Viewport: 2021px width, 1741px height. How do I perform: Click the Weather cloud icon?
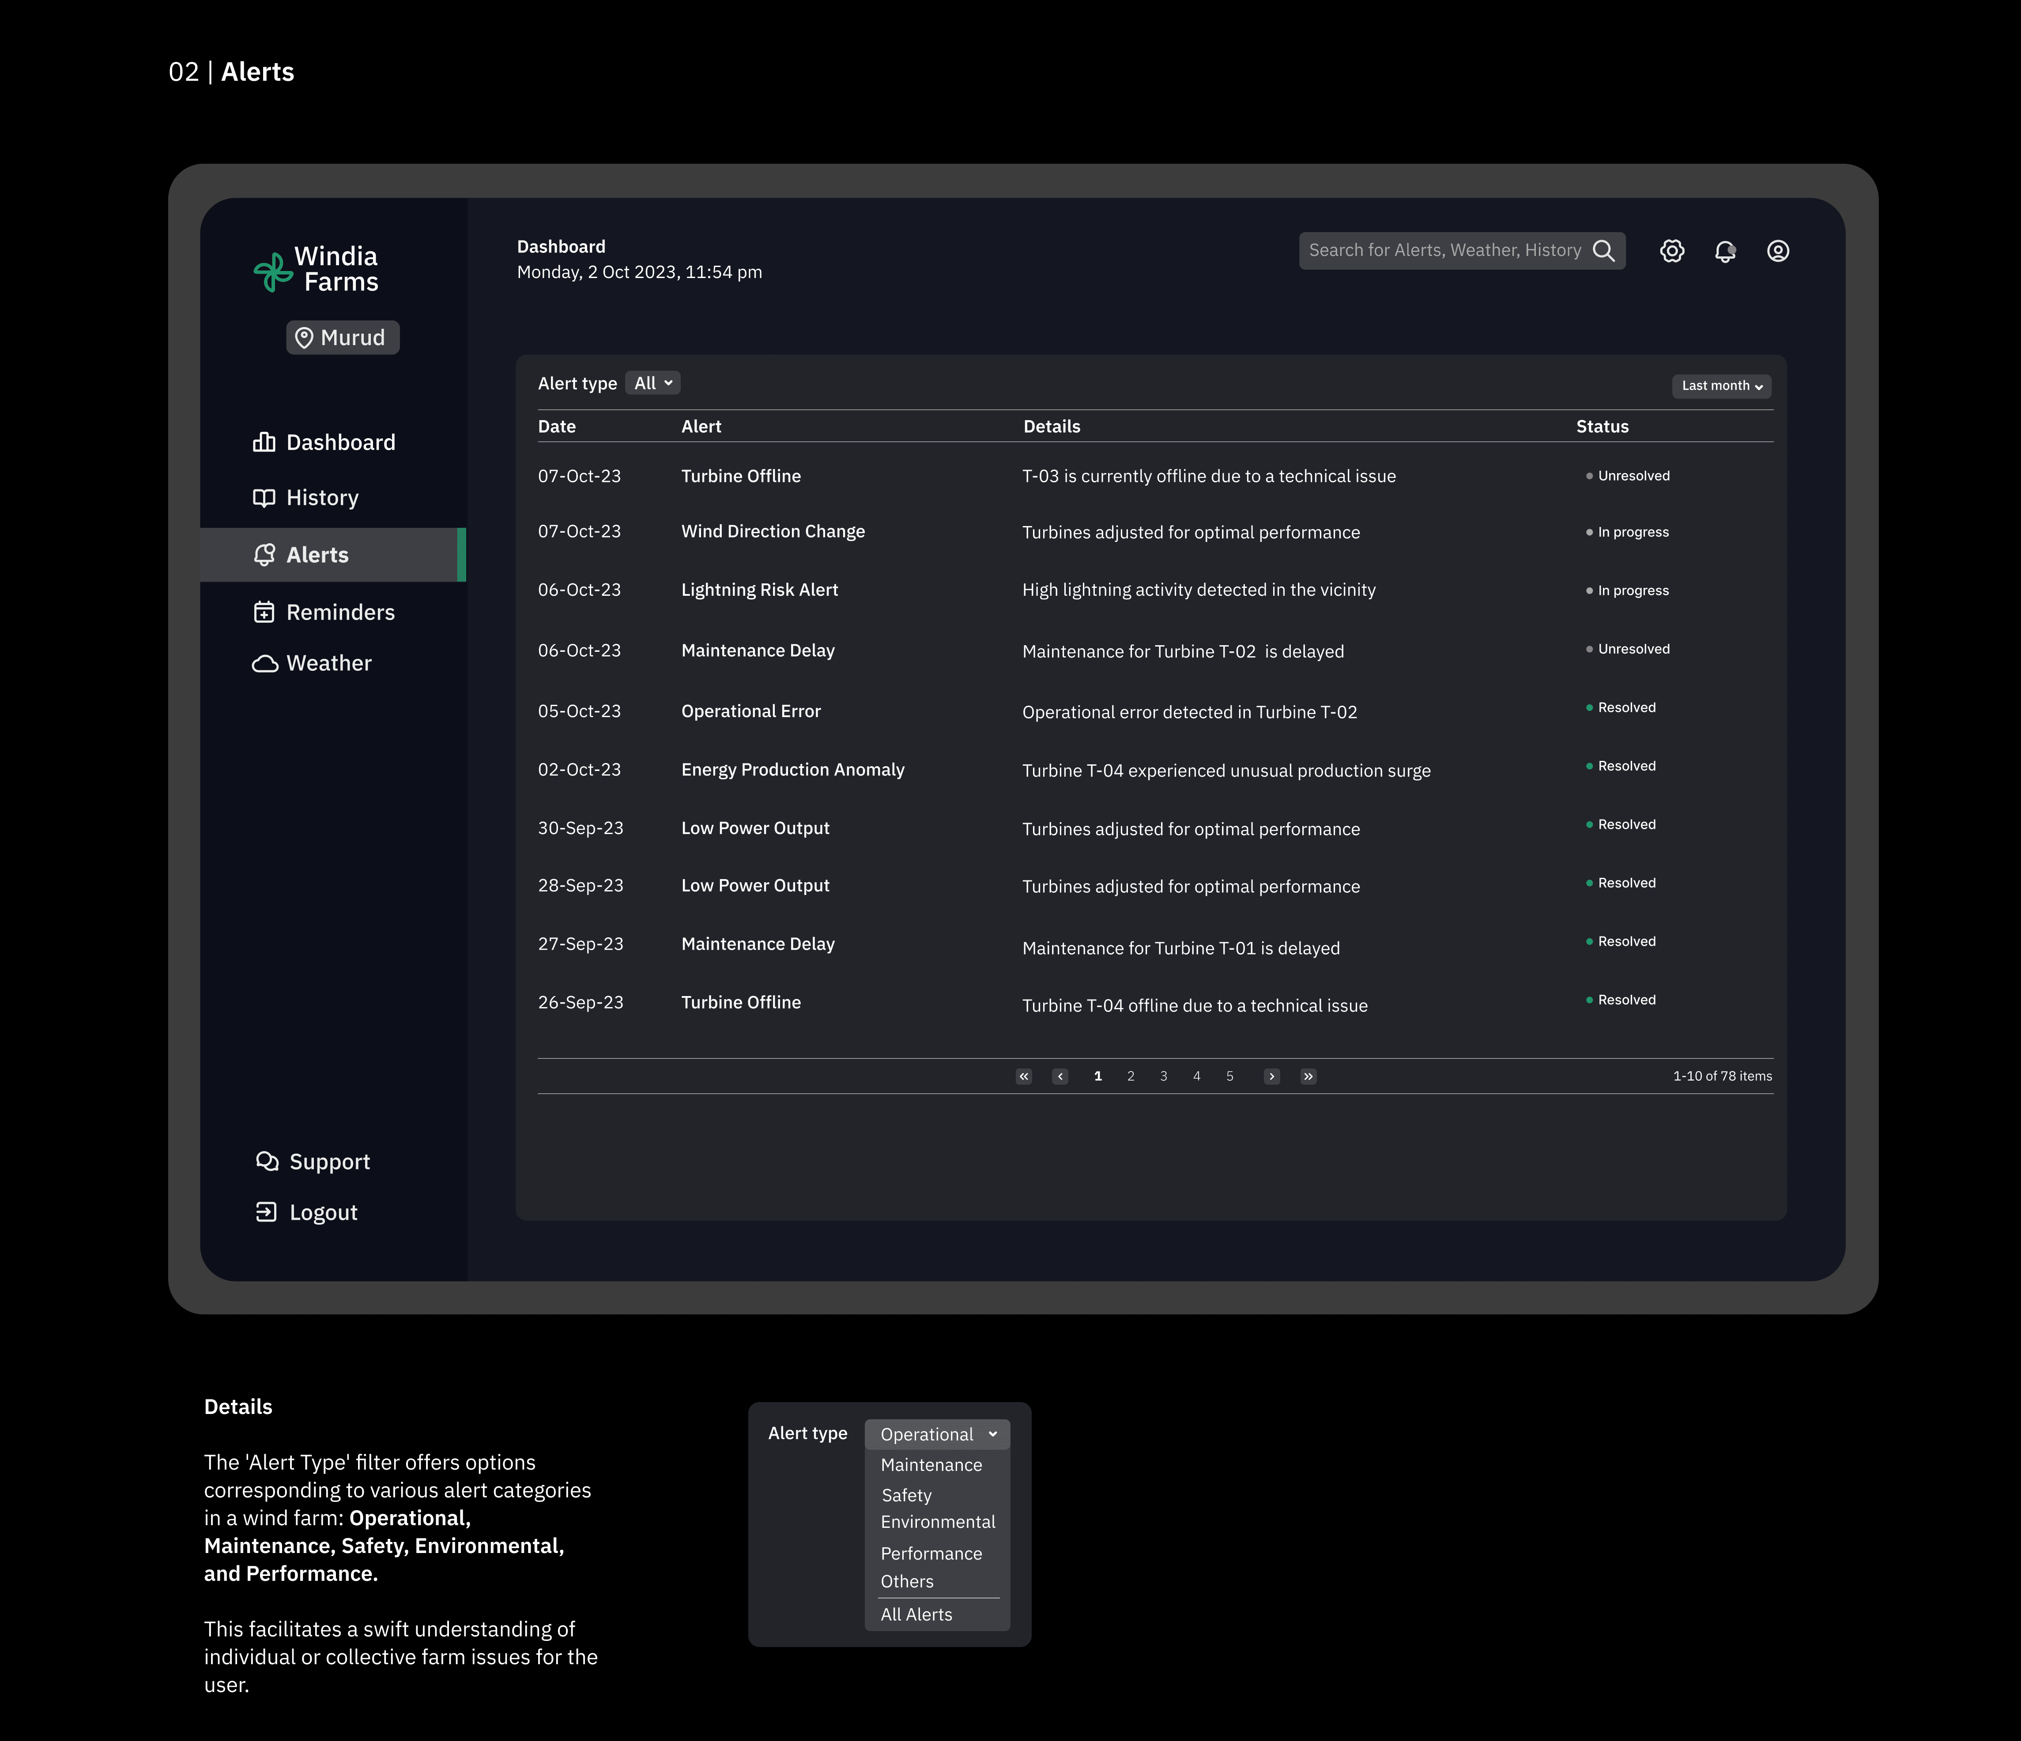tap(264, 664)
